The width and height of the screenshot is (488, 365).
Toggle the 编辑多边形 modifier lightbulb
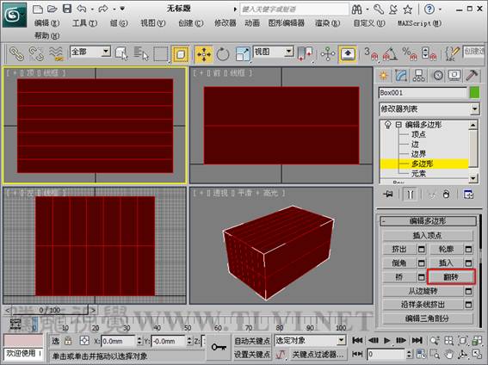(388, 125)
